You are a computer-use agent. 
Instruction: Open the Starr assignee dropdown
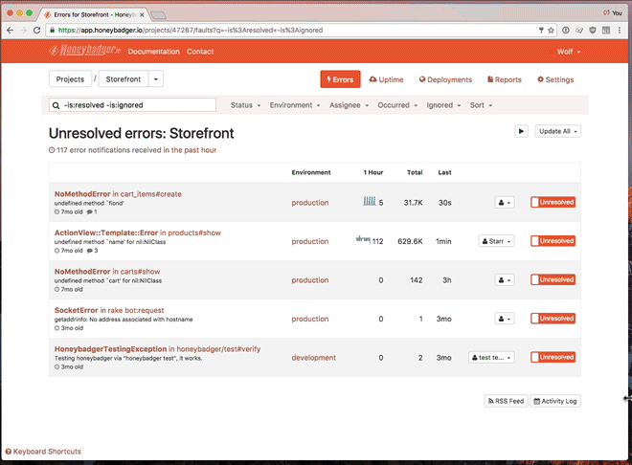[x=496, y=241]
